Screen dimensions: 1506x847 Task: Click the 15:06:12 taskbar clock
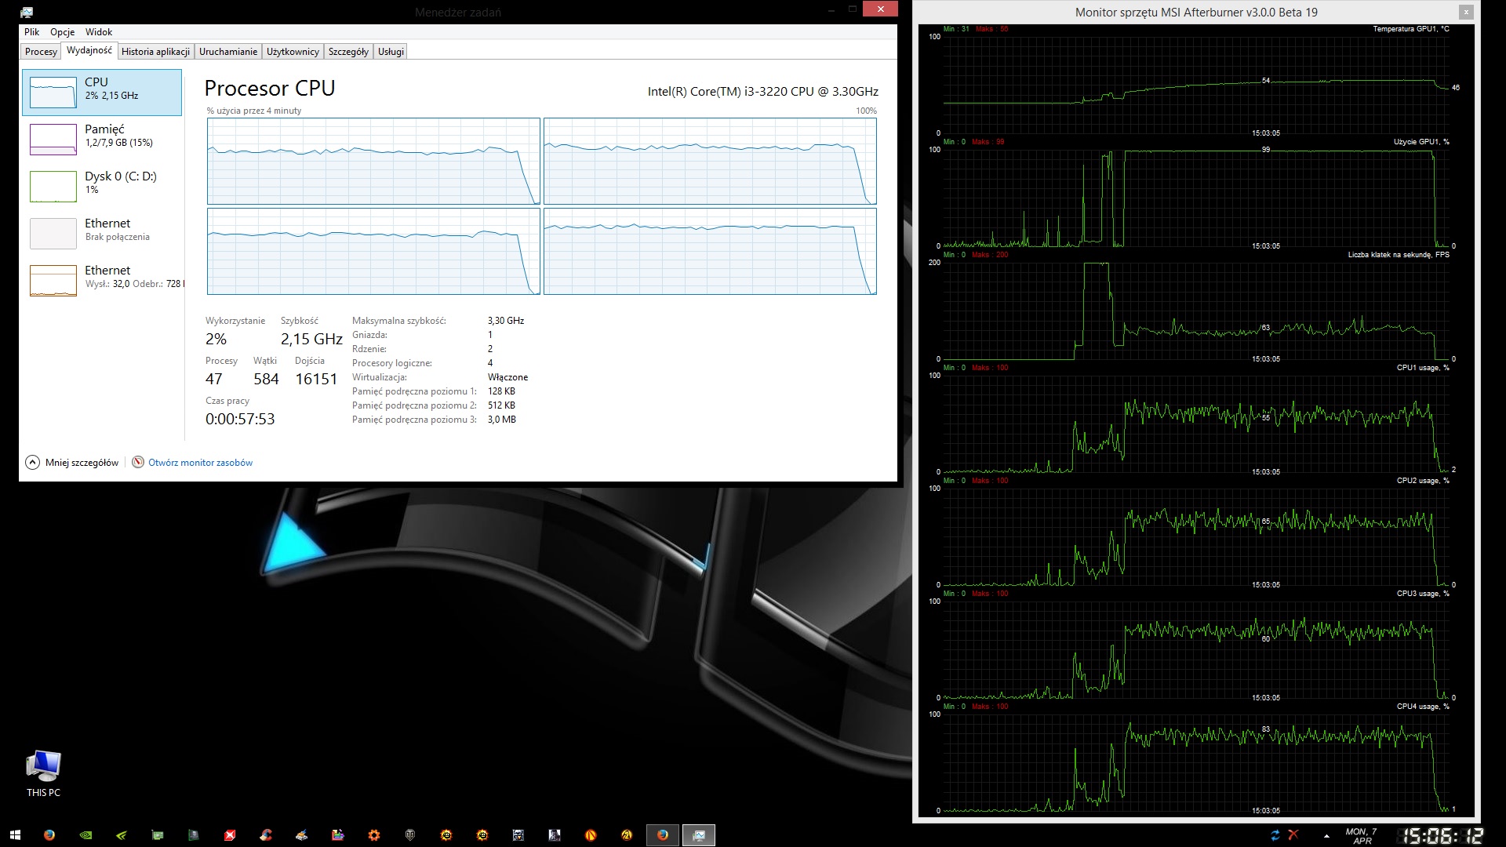pyautogui.click(x=1442, y=836)
